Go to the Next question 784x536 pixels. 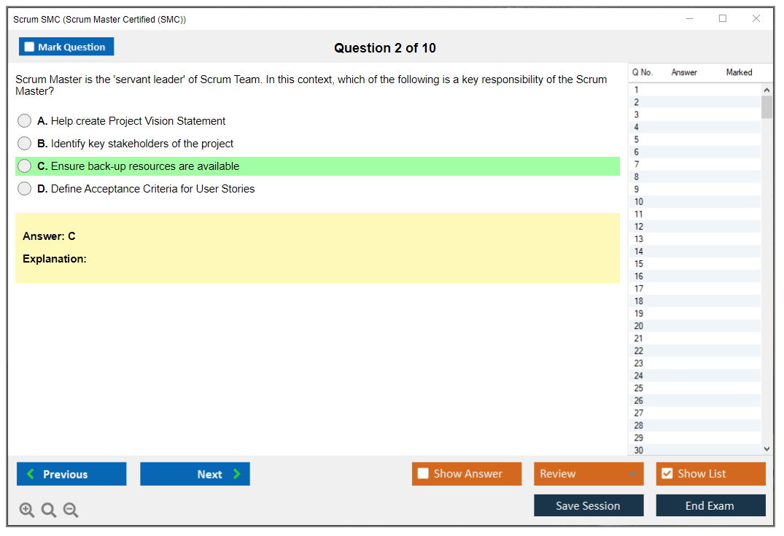tap(195, 474)
